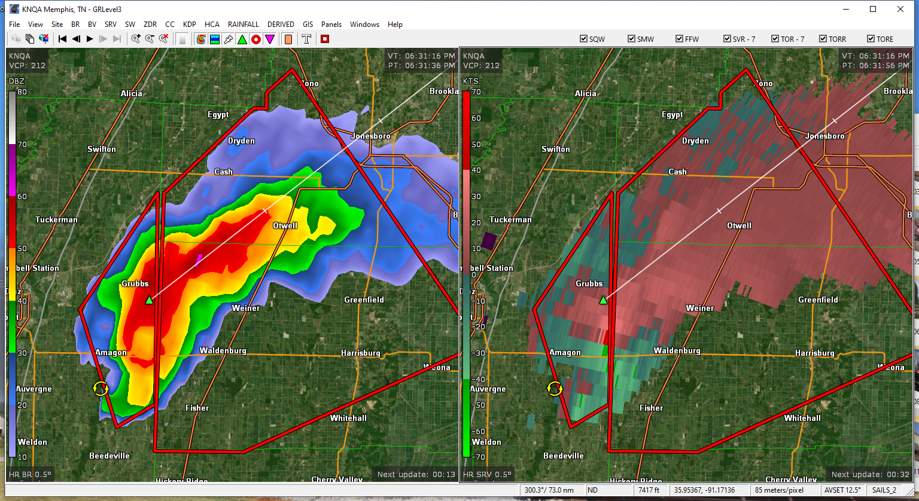919x501 pixels.
Task: Play the radar animation loop
Action: [90, 39]
